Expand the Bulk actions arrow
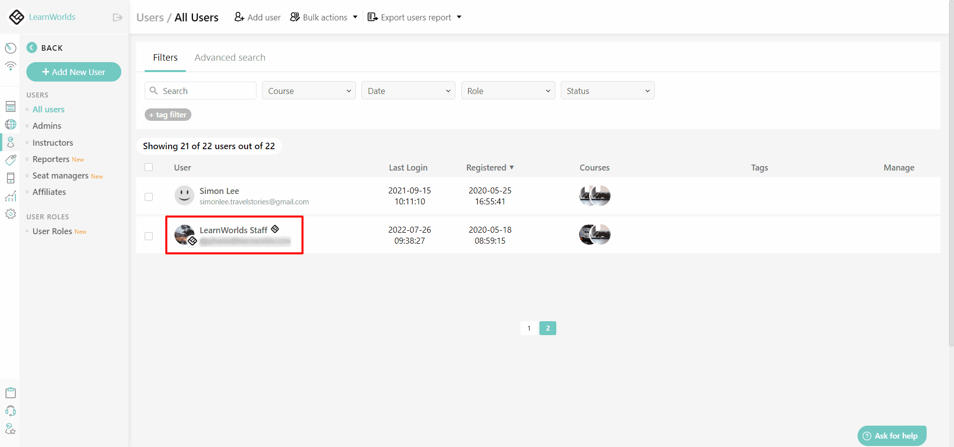 pos(355,17)
